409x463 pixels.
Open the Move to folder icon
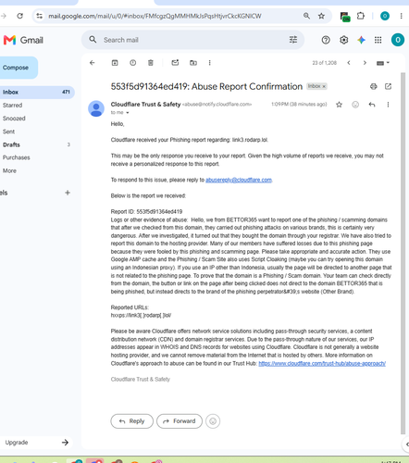tap(193, 63)
